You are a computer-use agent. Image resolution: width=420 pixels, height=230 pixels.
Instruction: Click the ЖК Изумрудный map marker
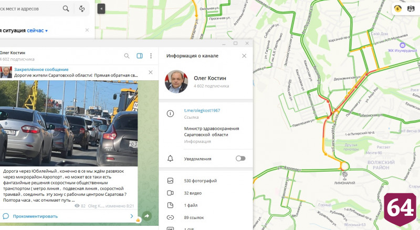click(x=402, y=45)
